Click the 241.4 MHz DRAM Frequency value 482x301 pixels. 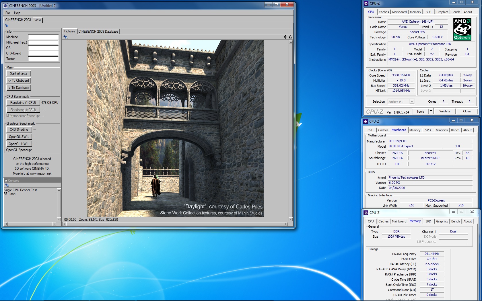[x=432, y=254]
